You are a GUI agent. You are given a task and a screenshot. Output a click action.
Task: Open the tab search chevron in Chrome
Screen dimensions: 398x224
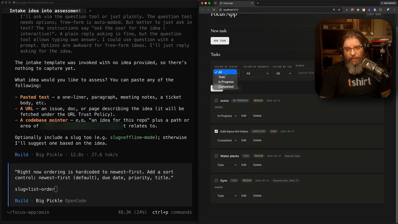point(215,3)
